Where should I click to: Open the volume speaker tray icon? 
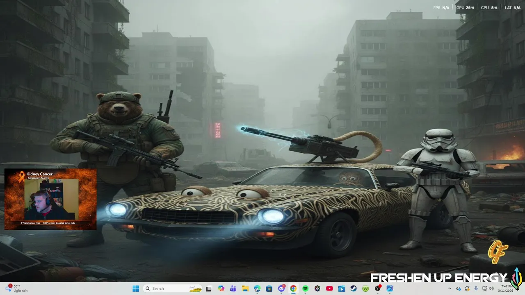(x=492, y=288)
